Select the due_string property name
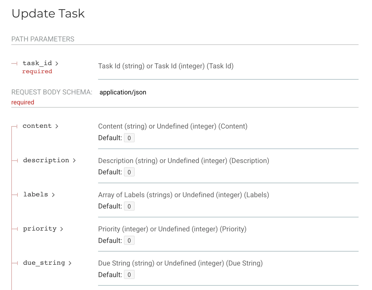 [44, 263]
